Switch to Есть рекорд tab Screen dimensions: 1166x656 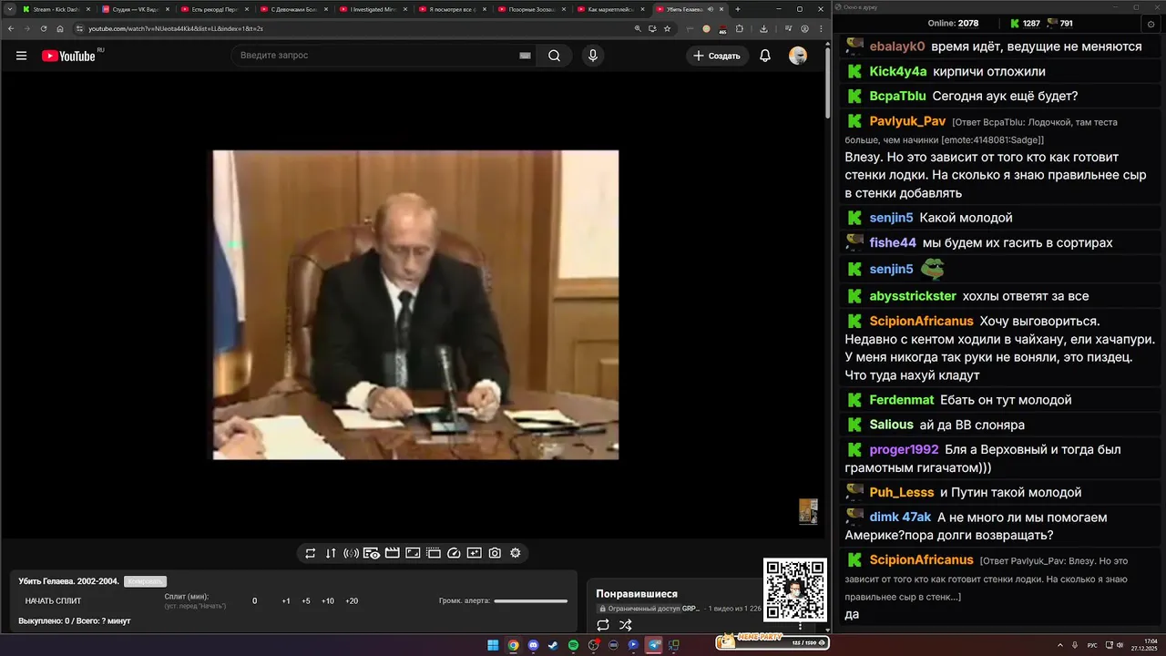pyautogui.click(x=214, y=9)
